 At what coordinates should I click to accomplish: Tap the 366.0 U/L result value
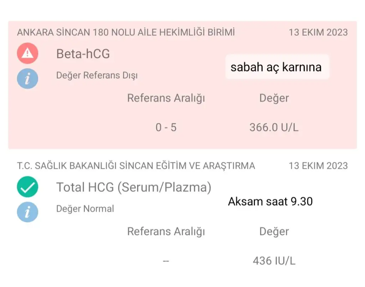click(274, 127)
